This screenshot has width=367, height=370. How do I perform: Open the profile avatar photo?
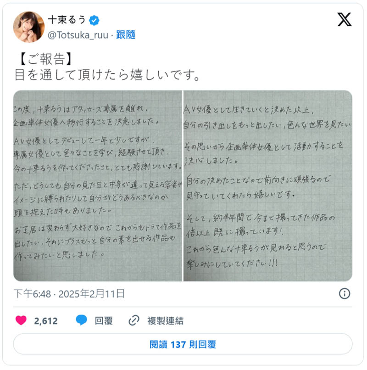pos(29,27)
